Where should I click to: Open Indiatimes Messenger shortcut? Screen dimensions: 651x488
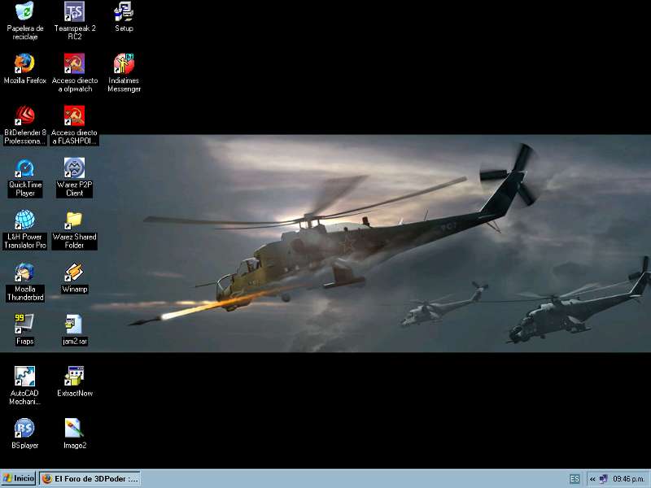124,63
